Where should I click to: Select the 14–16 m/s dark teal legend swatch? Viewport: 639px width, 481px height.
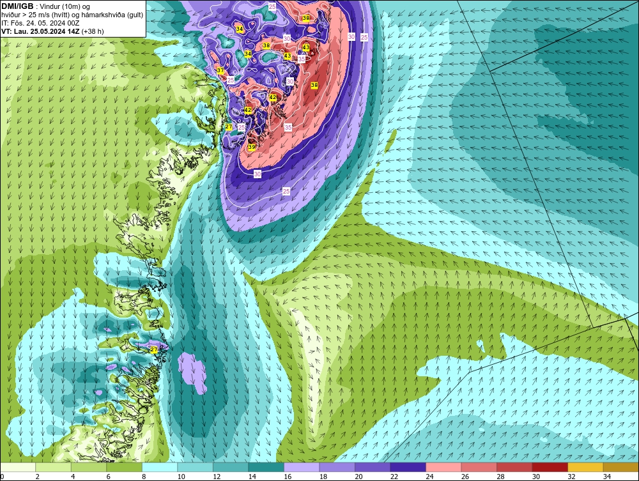[x=266, y=467]
